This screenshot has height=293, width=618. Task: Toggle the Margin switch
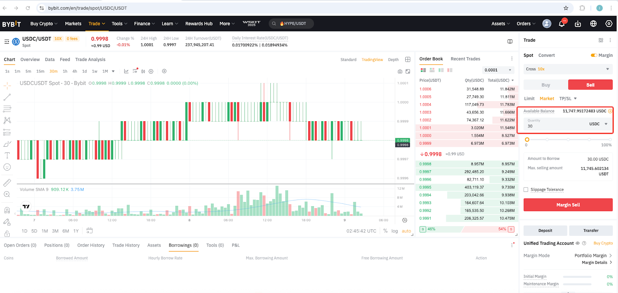click(594, 55)
